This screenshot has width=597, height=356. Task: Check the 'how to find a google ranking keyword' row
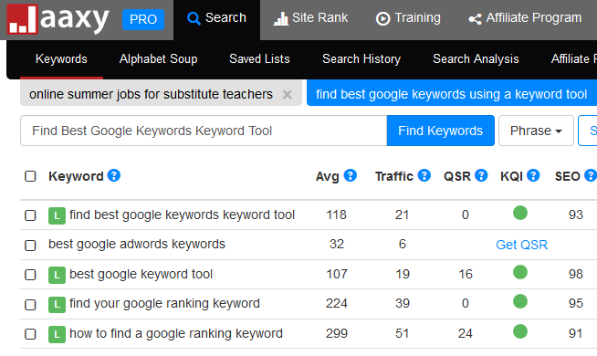30,334
